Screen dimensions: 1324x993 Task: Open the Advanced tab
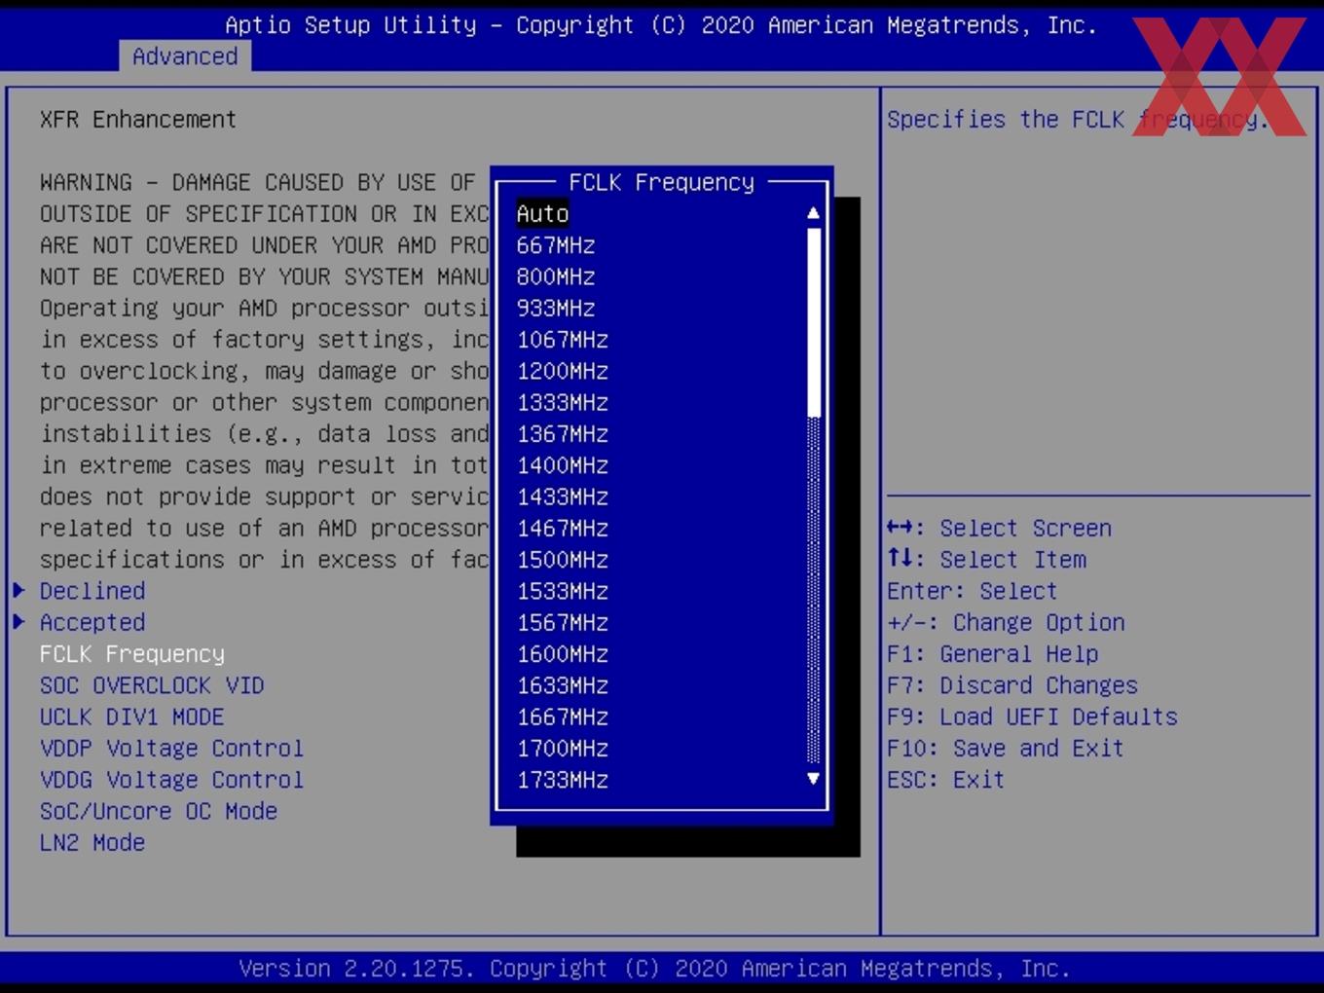click(x=185, y=56)
